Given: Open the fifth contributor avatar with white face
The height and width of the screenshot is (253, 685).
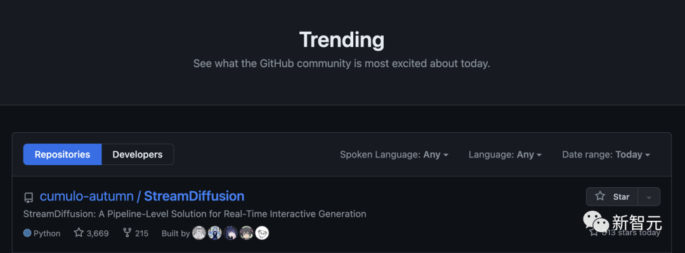Looking at the screenshot, I should [262, 233].
